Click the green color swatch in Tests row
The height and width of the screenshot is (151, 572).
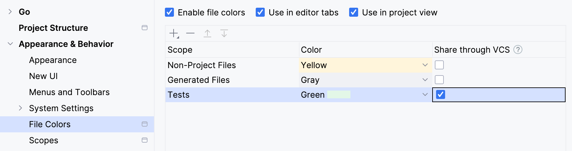pos(338,95)
